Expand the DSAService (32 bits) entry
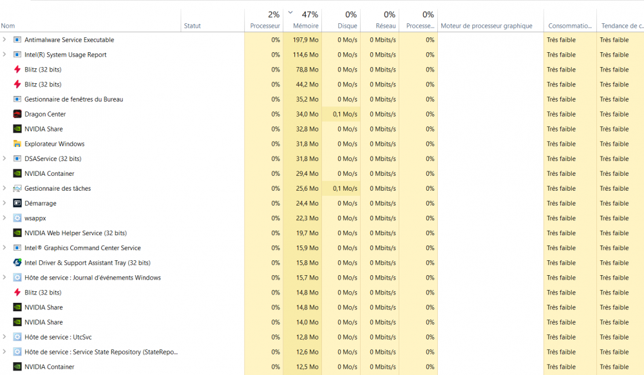 click(x=5, y=159)
